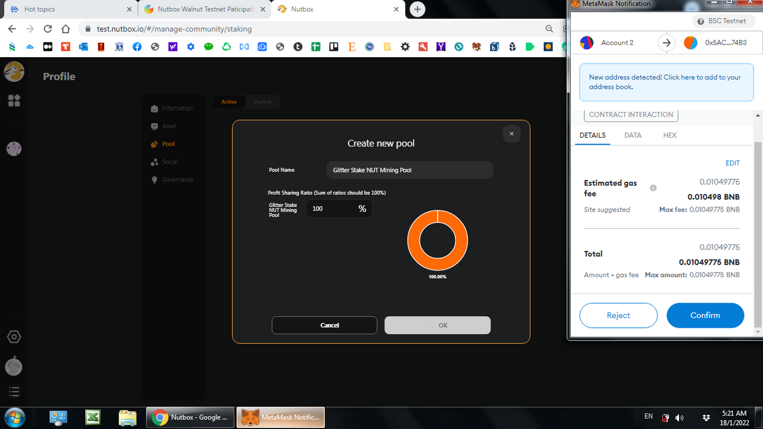Click the CONTRACT INTERACTION label
763x429 pixels.
[631, 115]
